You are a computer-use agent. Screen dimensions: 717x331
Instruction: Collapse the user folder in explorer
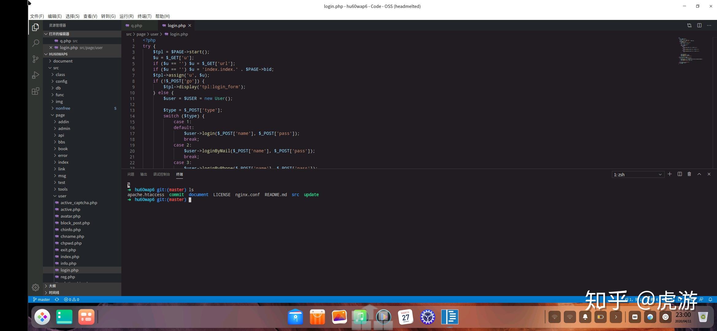(x=62, y=196)
